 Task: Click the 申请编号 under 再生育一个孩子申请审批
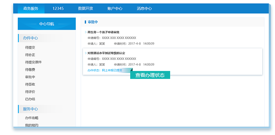[x=112, y=38]
